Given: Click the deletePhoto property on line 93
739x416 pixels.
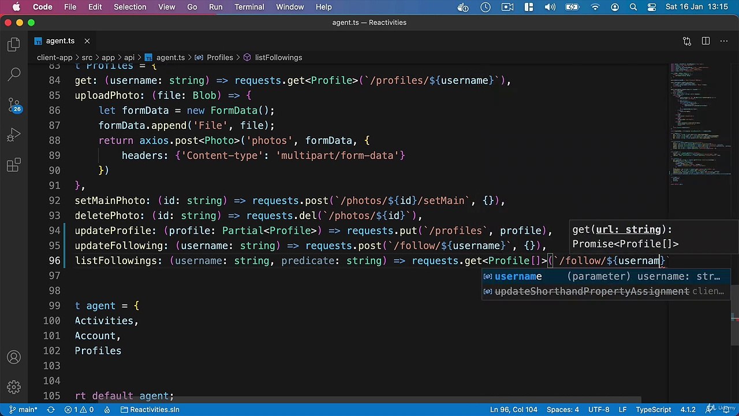Looking at the screenshot, I should (x=107, y=216).
